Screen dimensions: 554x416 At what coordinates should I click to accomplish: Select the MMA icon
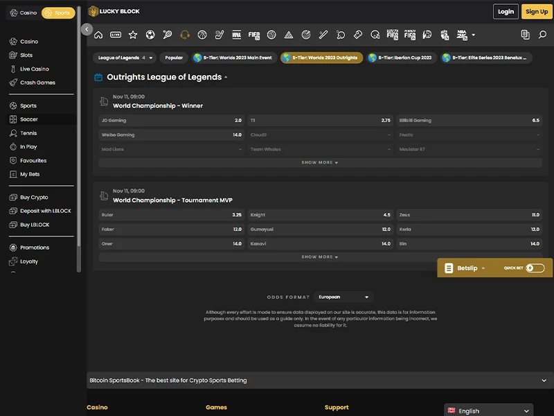237,35
